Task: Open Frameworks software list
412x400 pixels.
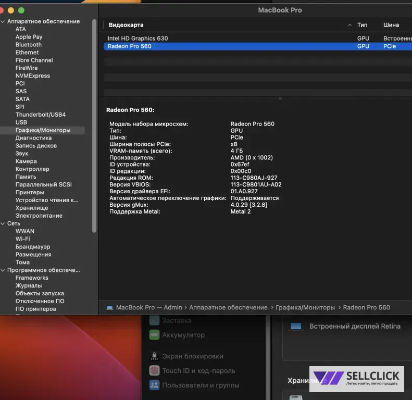Action: click(32, 278)
